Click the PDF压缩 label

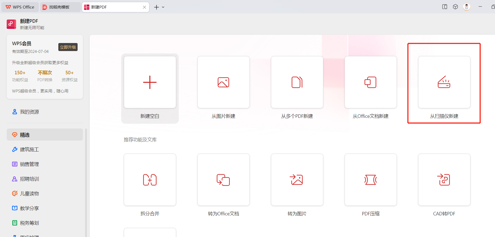coord(371,214)
